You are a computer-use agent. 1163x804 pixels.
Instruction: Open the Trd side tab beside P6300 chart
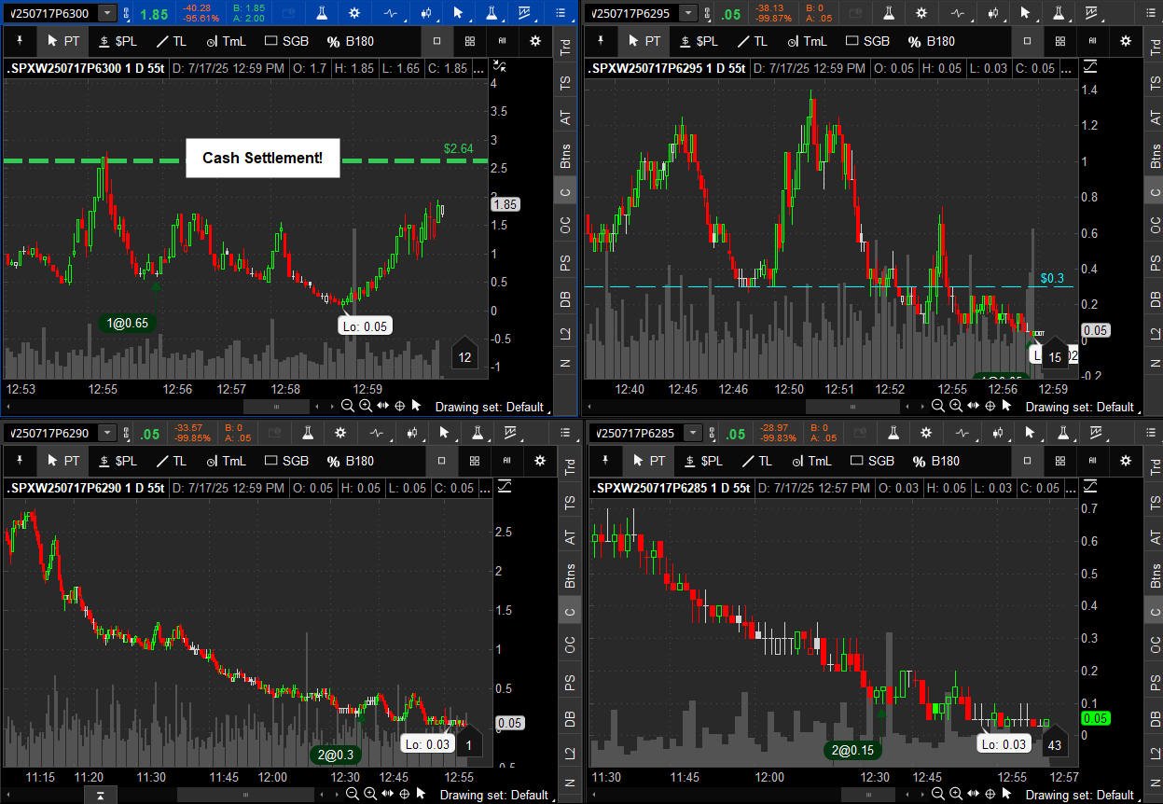point(565,49)
